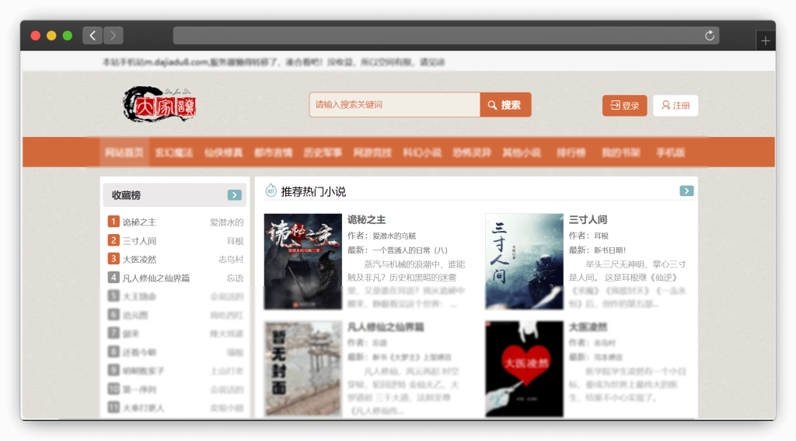The width and height of the screenshot is (796, 441).
Task: Click the 推荐热门小说 section heading
Action: pos(313,191)
